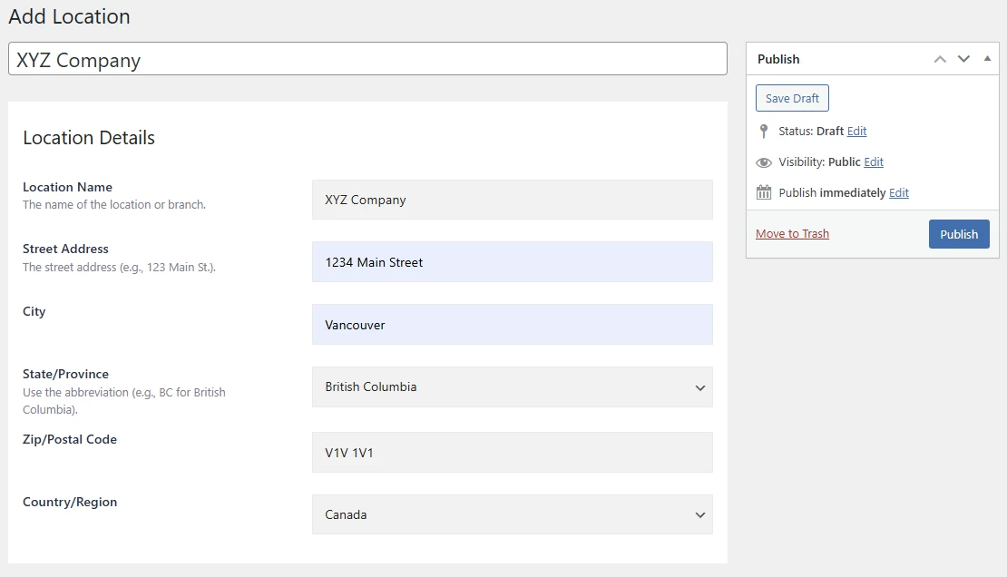This screenshot has width=1007, height=577.
Task: Select the Street Address input field
Action: tap(513, 262)
